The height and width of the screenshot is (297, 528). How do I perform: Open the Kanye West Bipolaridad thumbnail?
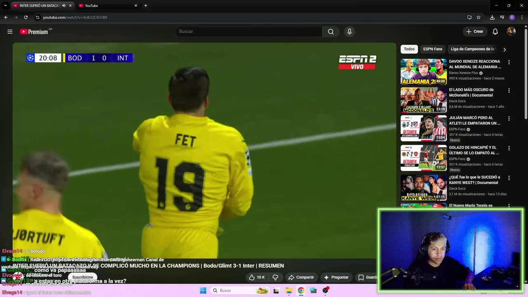tap(424, 188)
